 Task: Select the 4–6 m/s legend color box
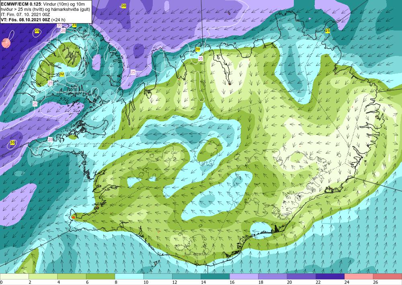tap(72, 277)
